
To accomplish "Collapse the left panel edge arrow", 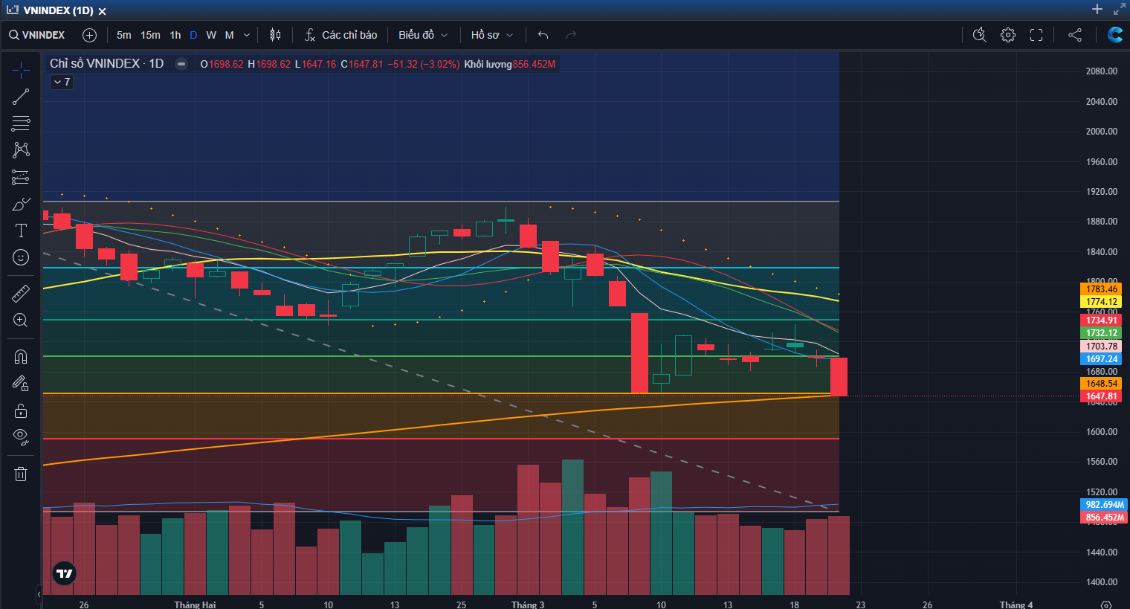I will 39,594.
